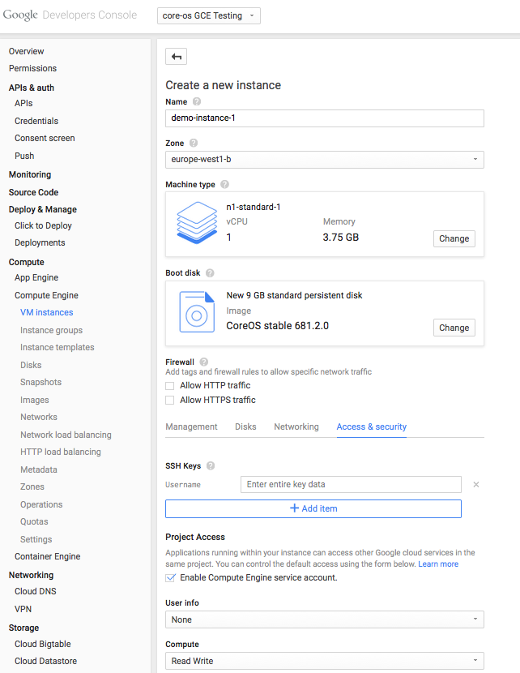Screen dimensions: 520x673
Task: Click the machine type stack icon
Action: click(x=197, y=223)
